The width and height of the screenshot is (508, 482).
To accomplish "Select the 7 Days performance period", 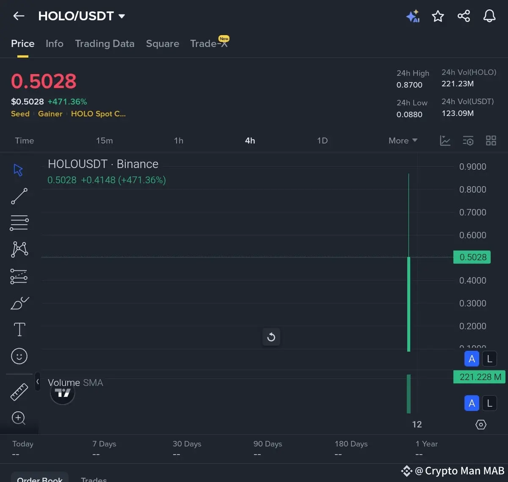I will (104, 449).
